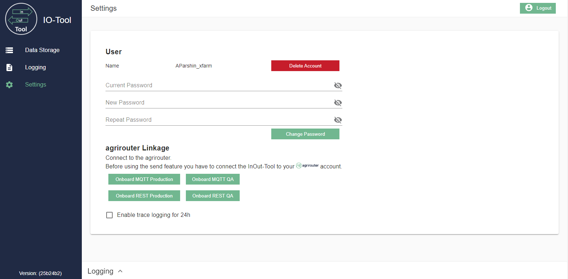
Task: Click the bottom Logging panel label
Action: click(100, 271)
